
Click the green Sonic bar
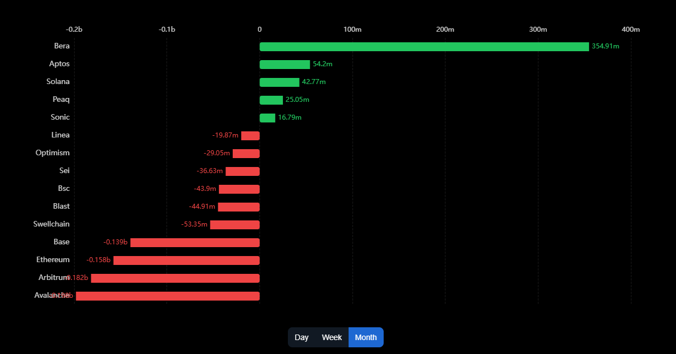point(267,118)
